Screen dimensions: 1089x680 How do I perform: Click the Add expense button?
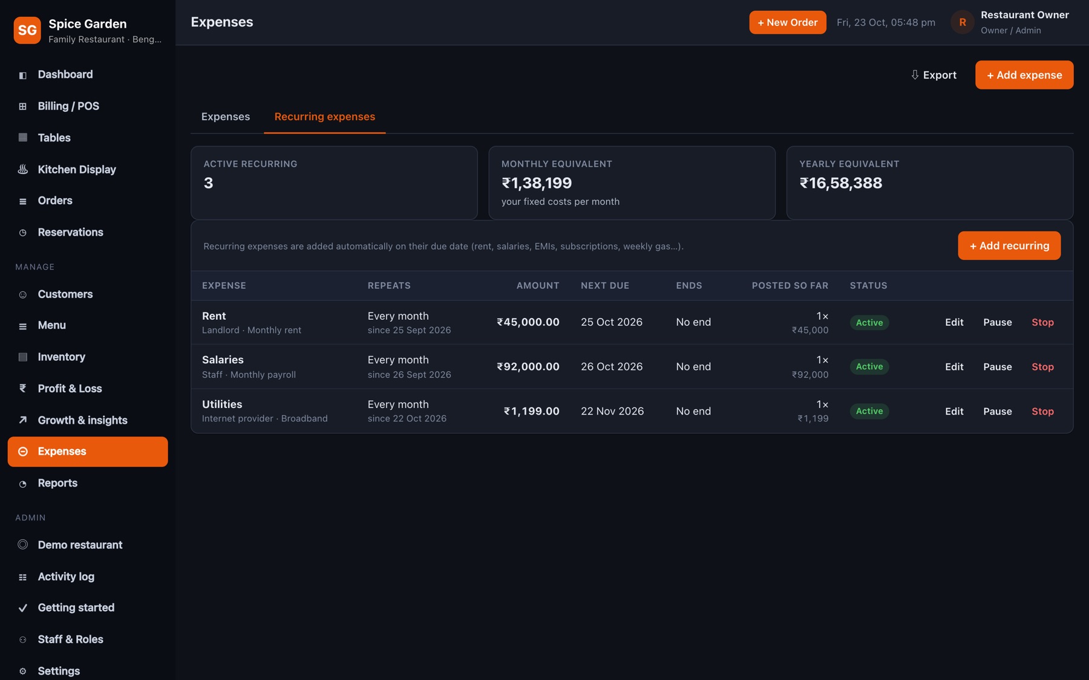[x=1024, y=75]
